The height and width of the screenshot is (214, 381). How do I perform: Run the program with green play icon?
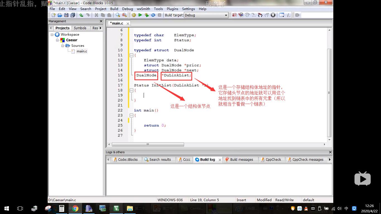click(x=140, y=15)
